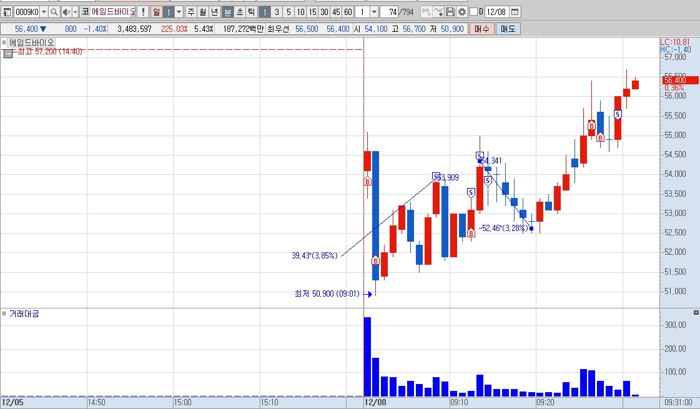The height and width of the screenshot is (409, 700).
Task: Expand the stock code dropdown arrow
Action: pyautogui.click(x=44, y=12)
